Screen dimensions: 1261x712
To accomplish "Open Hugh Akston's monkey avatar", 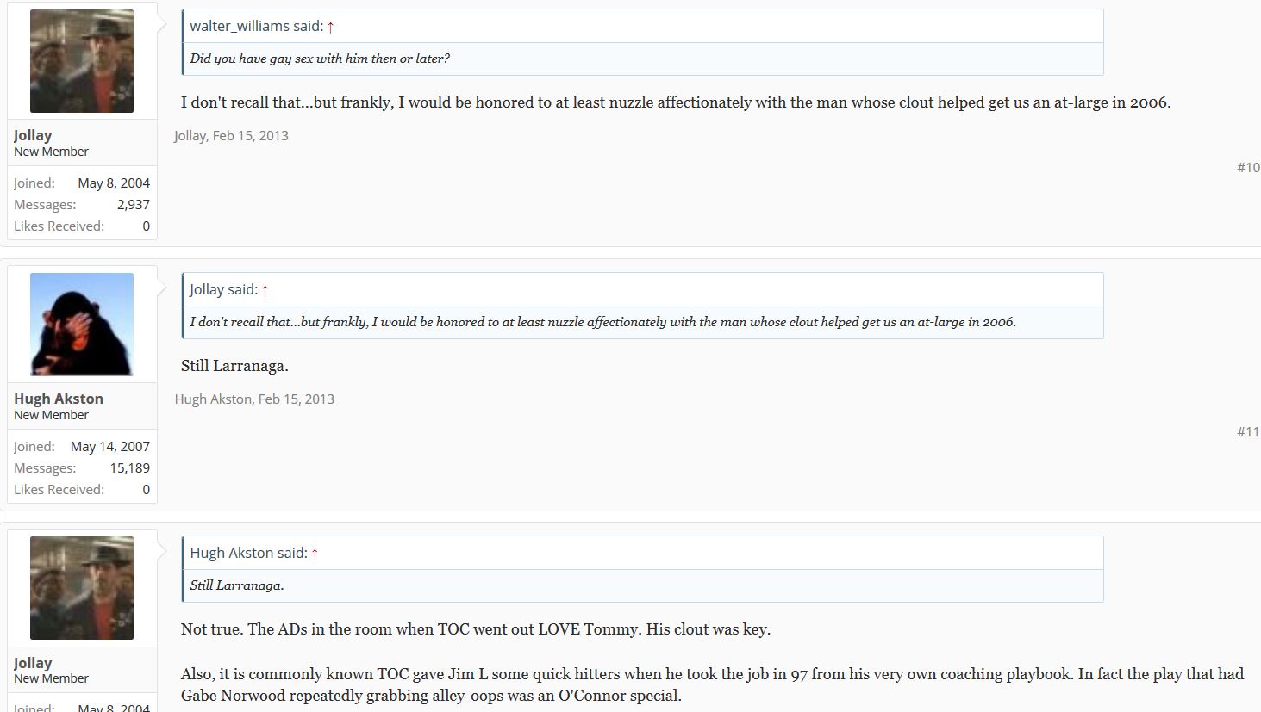I will point(82,325).
